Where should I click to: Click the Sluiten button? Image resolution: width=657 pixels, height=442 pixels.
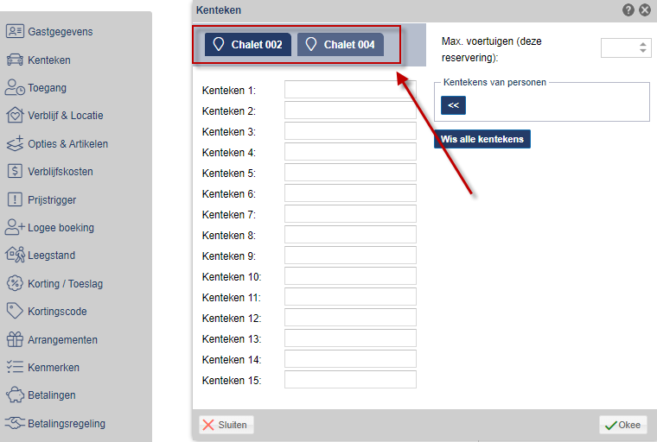tap(226, 425)
